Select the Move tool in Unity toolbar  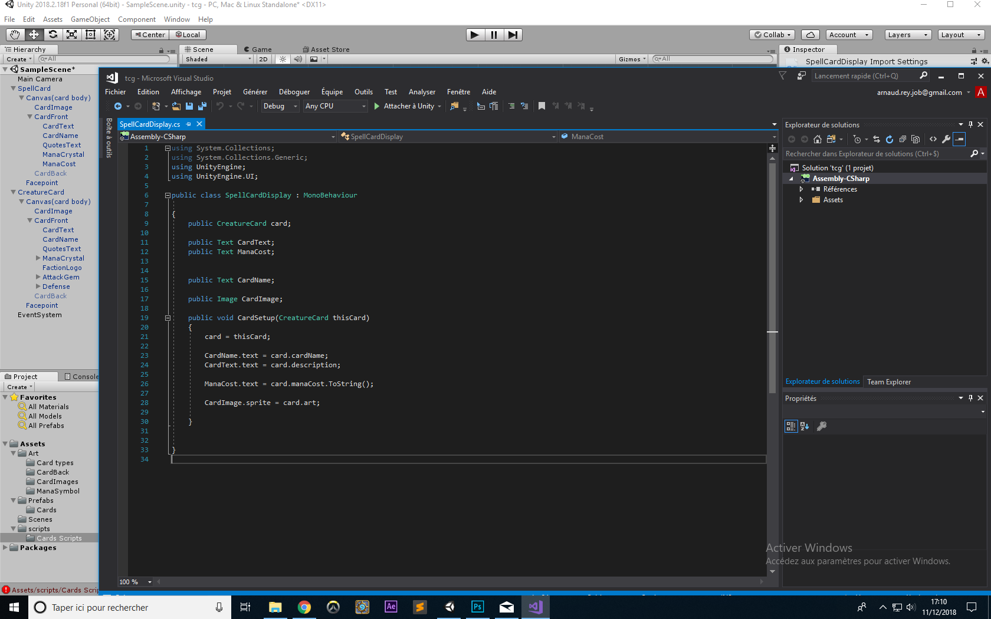click(x=34, y=34)
